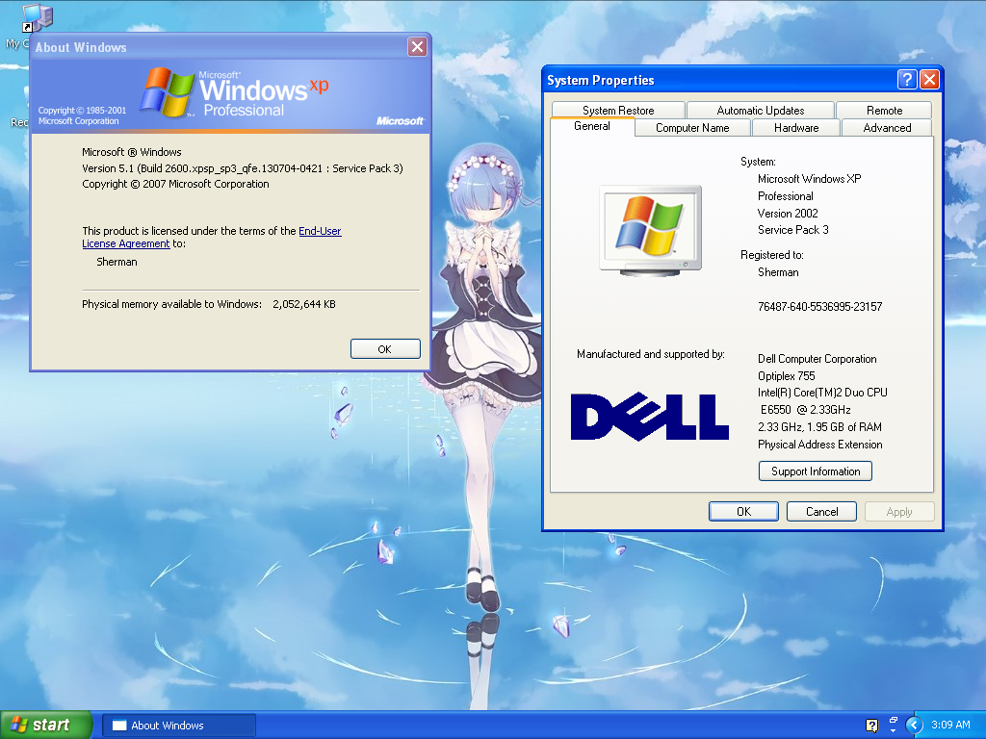Close the System Properties window
This screenshot has width=986, height=739.
tap(929, 80)
